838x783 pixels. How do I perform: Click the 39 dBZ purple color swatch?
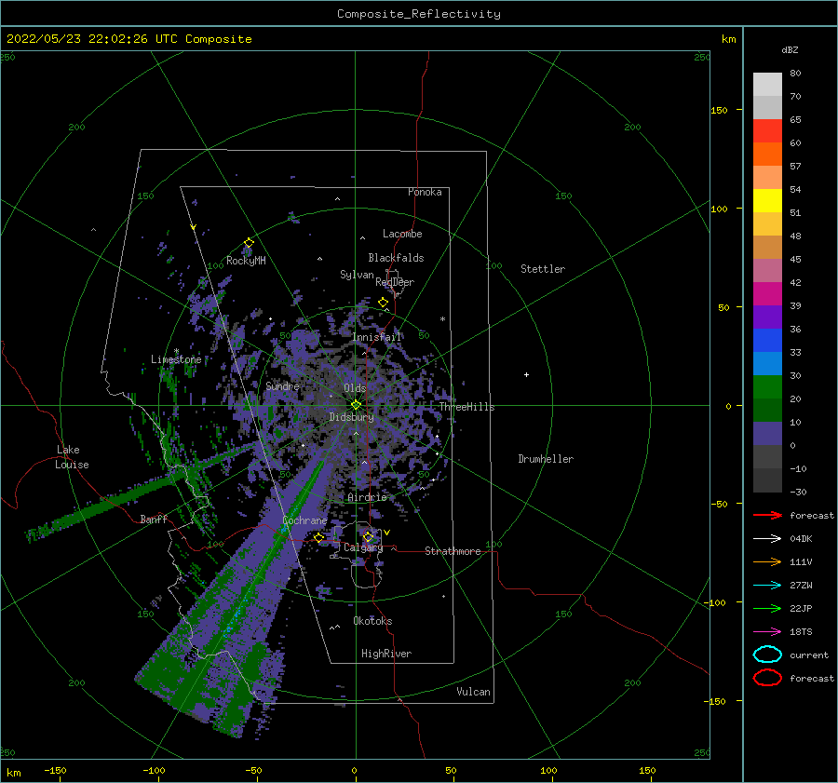(767, 317)
